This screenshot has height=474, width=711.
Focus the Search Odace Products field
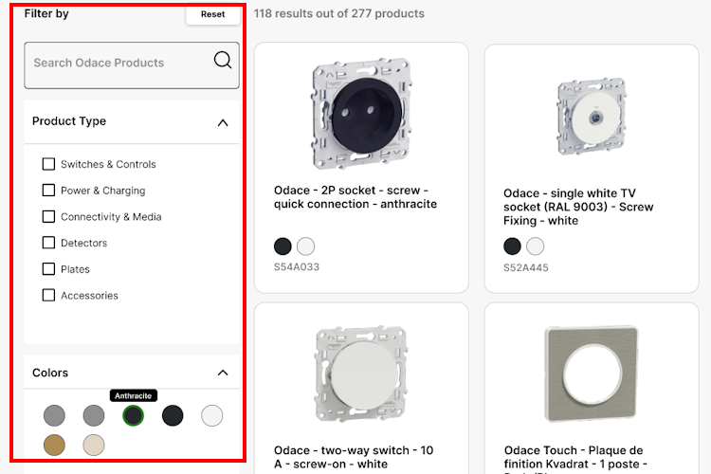[x=118, y=64]
